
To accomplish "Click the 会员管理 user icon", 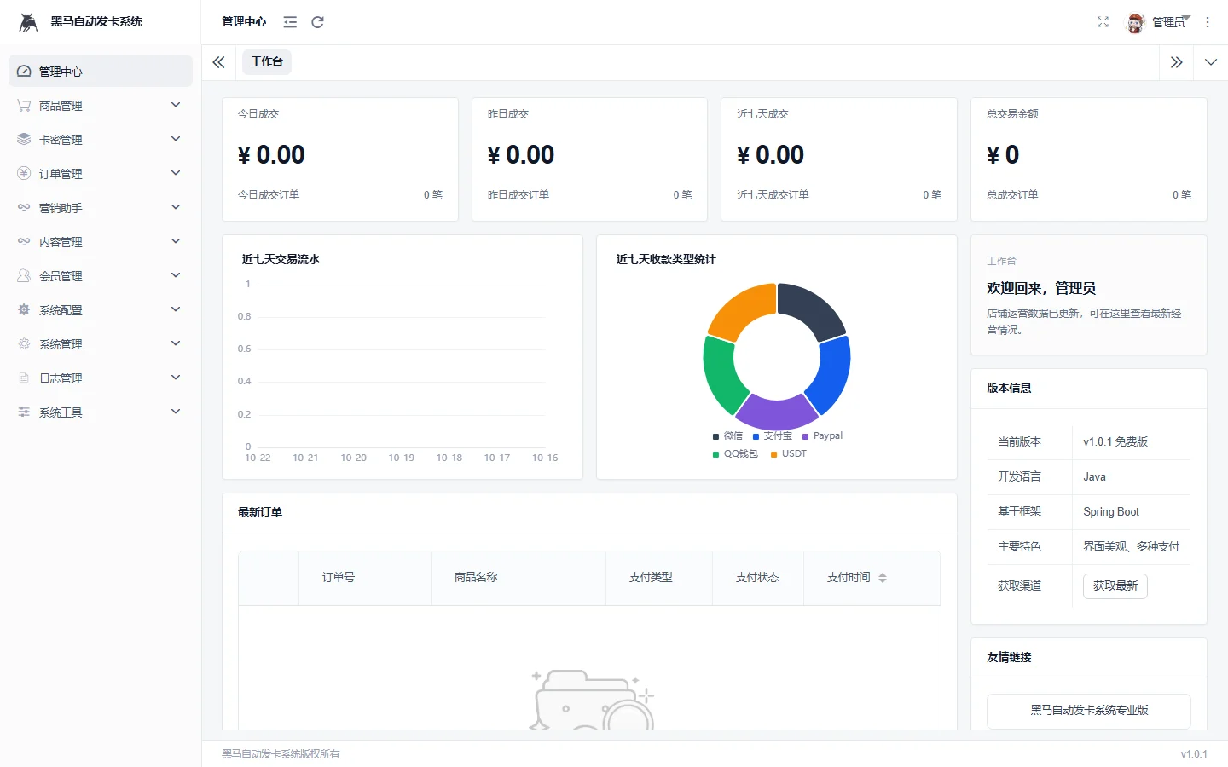I will 24,276.
